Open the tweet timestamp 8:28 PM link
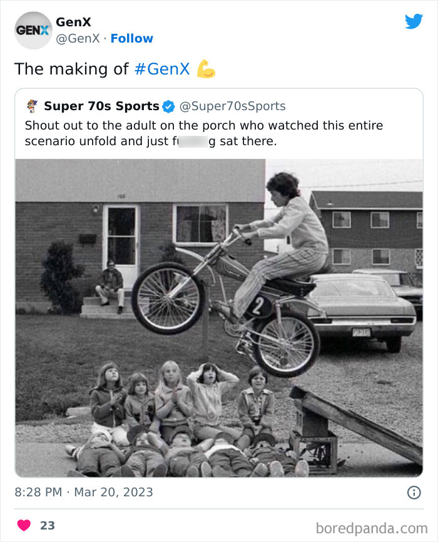This screenshot has width=438, height=542. point(38,492)
